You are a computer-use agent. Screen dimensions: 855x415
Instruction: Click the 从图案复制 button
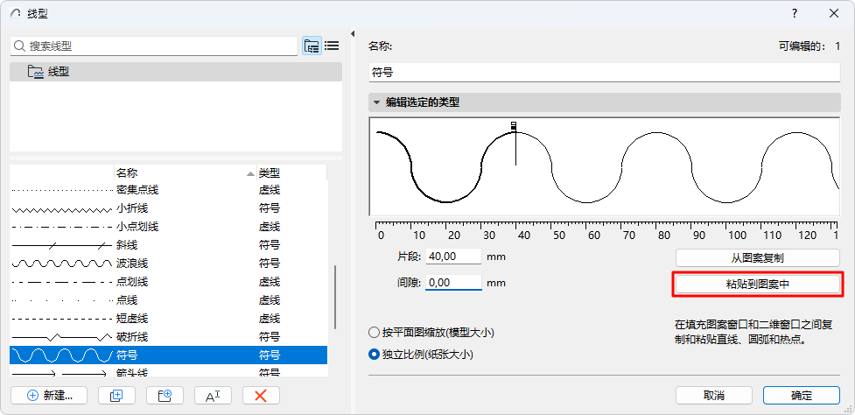tap(757, 258)
